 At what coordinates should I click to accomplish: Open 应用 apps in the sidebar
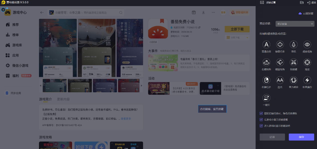(15, 55)
